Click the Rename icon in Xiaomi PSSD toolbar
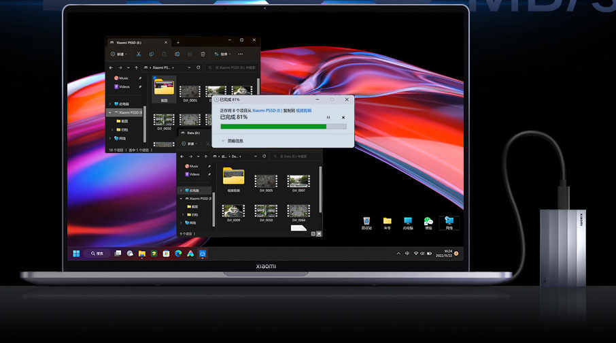 tap(177, 54)
